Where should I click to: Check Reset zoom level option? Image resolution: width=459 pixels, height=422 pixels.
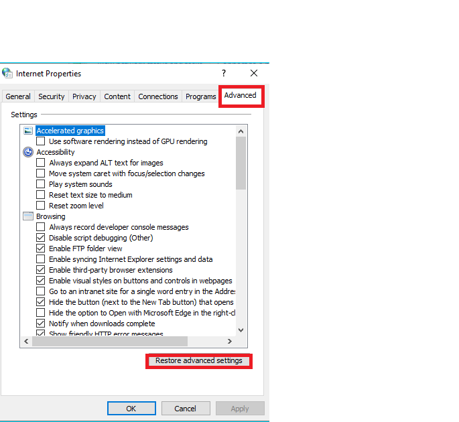click(40, 206)
